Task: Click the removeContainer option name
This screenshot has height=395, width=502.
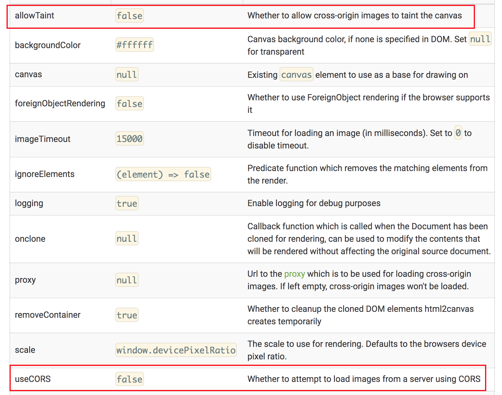Action: click(48, 315)
